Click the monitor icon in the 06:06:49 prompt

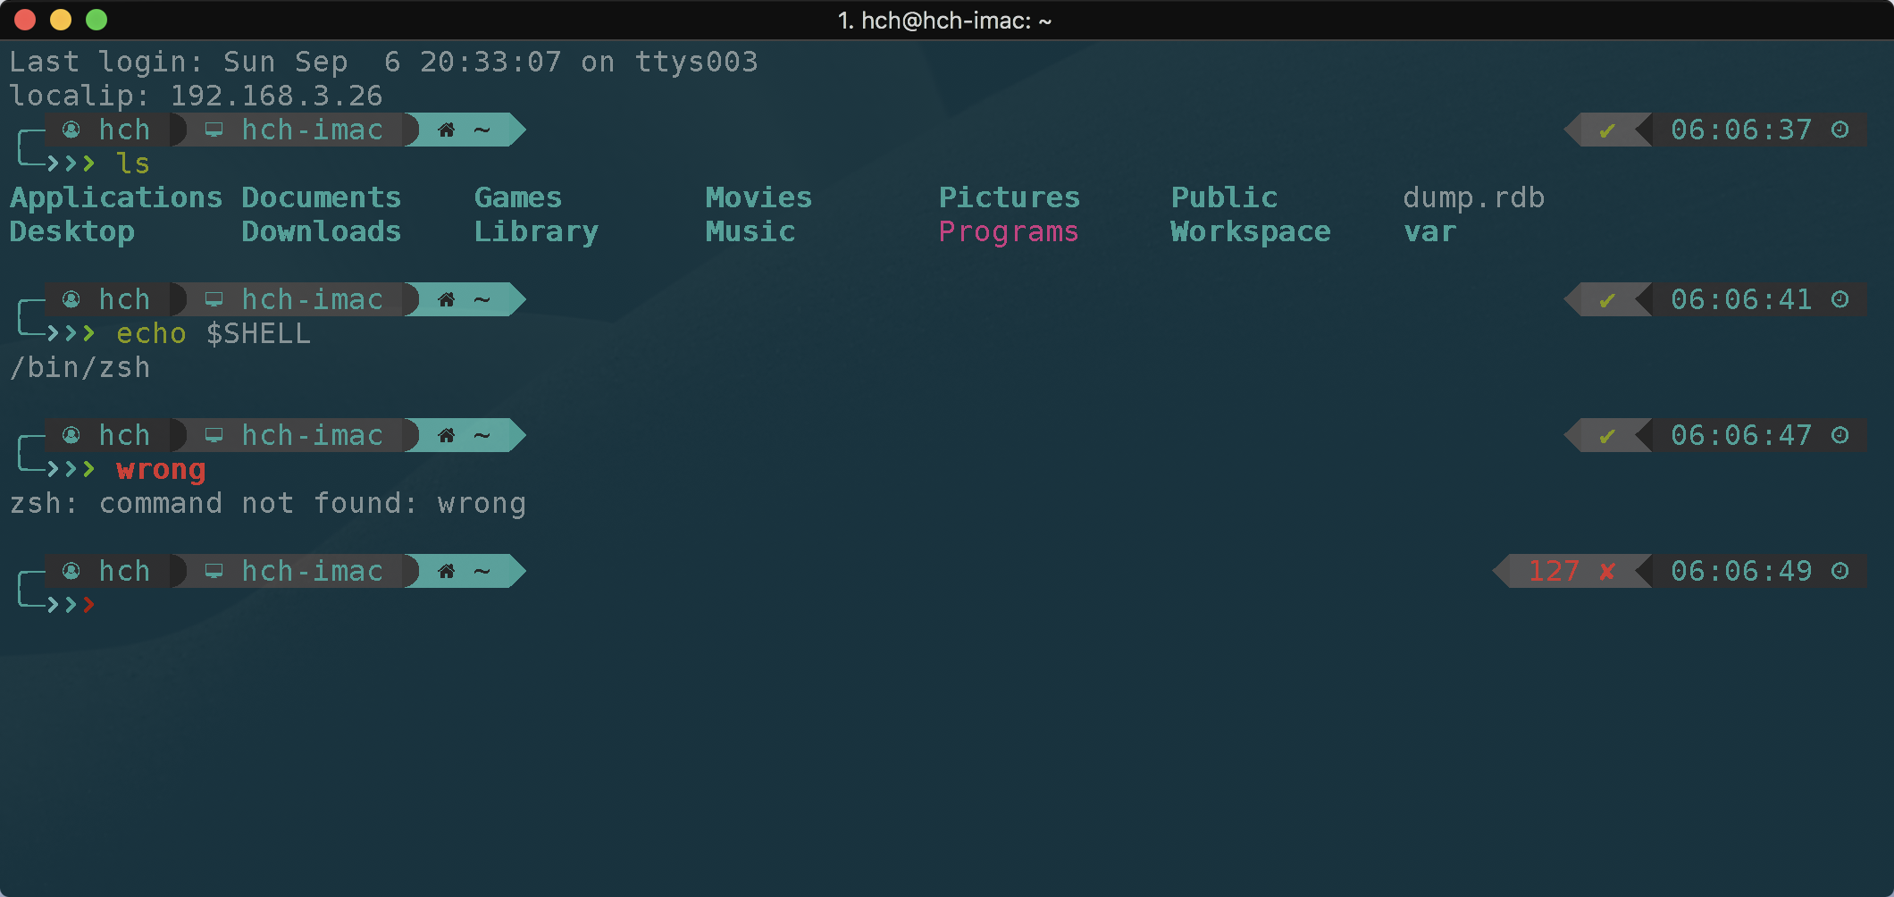tap(214, 571)
